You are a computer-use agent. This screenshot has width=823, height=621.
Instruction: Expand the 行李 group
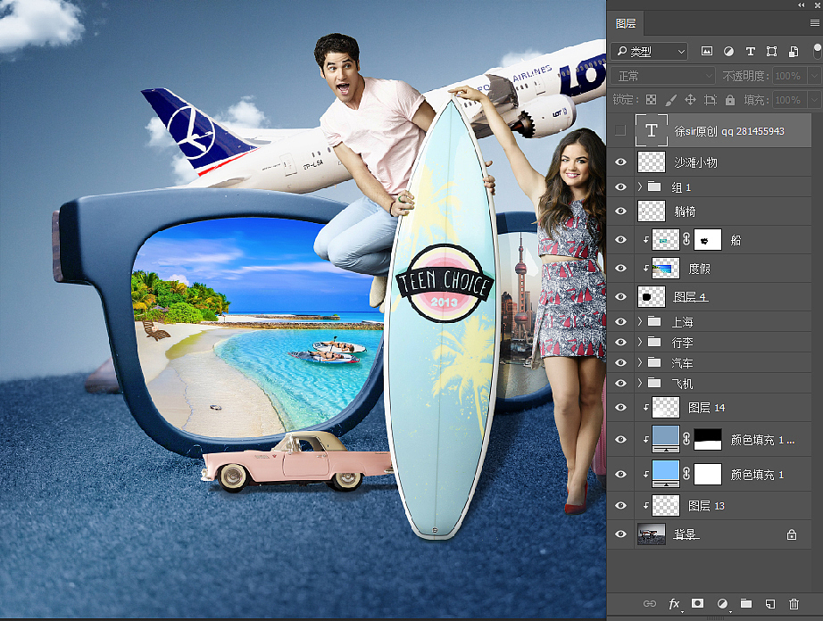tap(640, 342)
